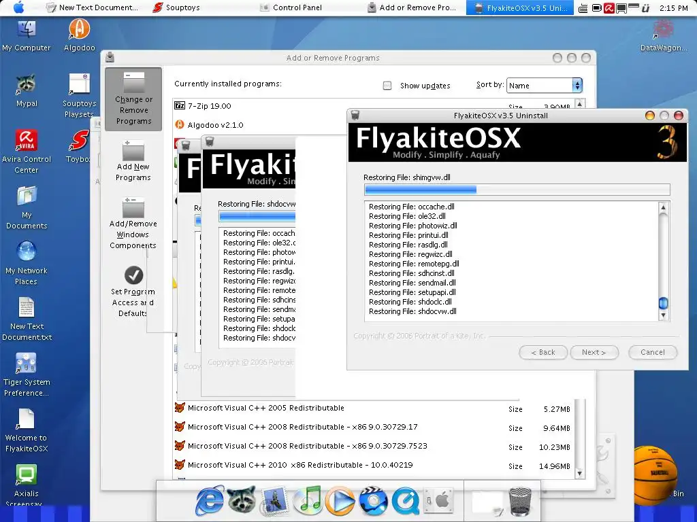Click the scrollbar thumb in uninstall log
697x522 pixels.
pos(663,302)
